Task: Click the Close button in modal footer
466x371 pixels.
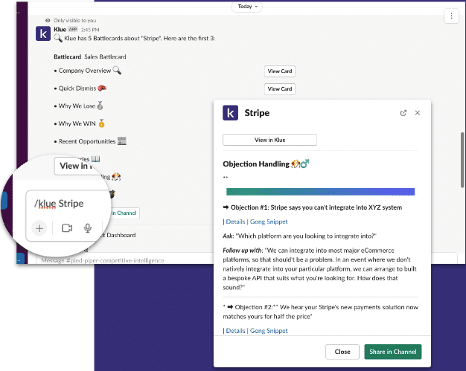Action: [342, 352]
